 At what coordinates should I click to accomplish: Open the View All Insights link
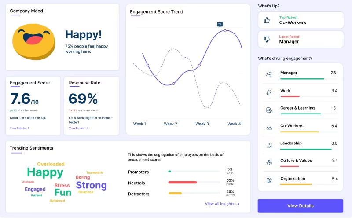pos(222,204)
